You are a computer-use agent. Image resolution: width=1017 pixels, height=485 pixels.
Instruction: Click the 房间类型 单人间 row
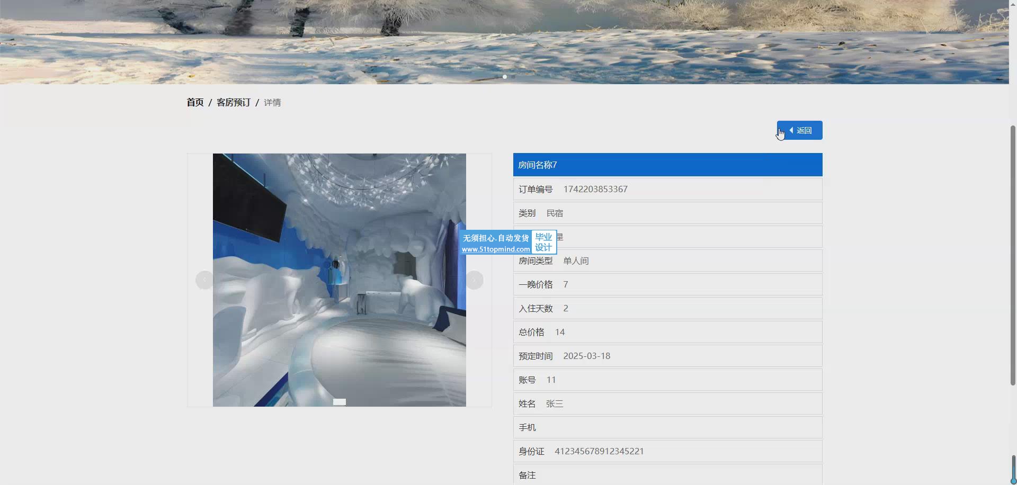667,261
